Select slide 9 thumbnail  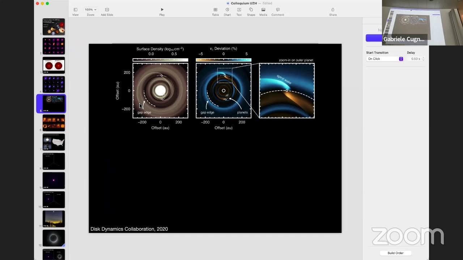(54, 180)
